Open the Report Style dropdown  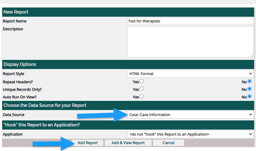coord(190,74)
